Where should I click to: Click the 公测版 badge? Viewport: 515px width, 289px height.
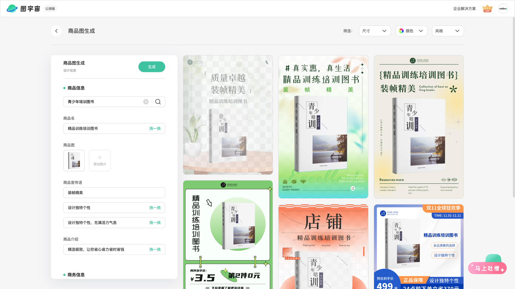click(x=50, y=9)
